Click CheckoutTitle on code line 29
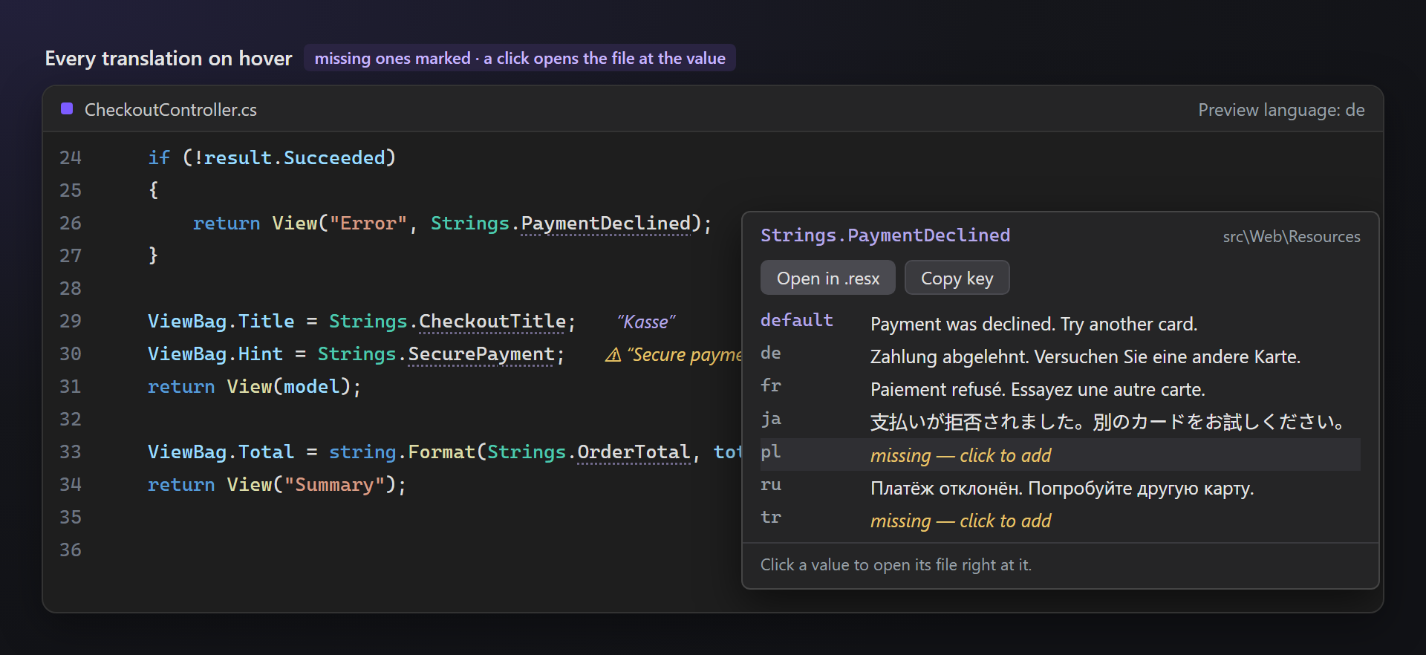This screenshot has height=655, width=1426. 492,321
